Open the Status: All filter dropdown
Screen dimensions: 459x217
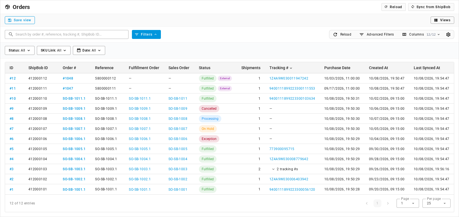(x=20, y=50)
